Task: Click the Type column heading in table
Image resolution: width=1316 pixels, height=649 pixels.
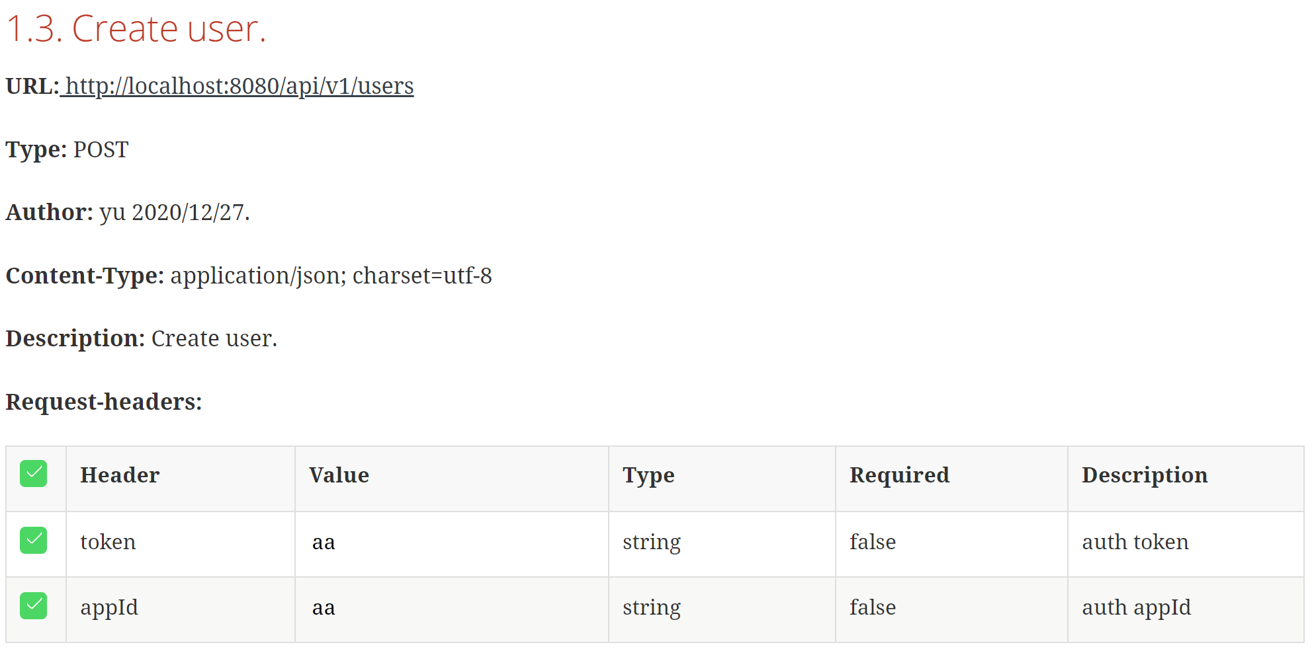Action: [x=648, y=475]
